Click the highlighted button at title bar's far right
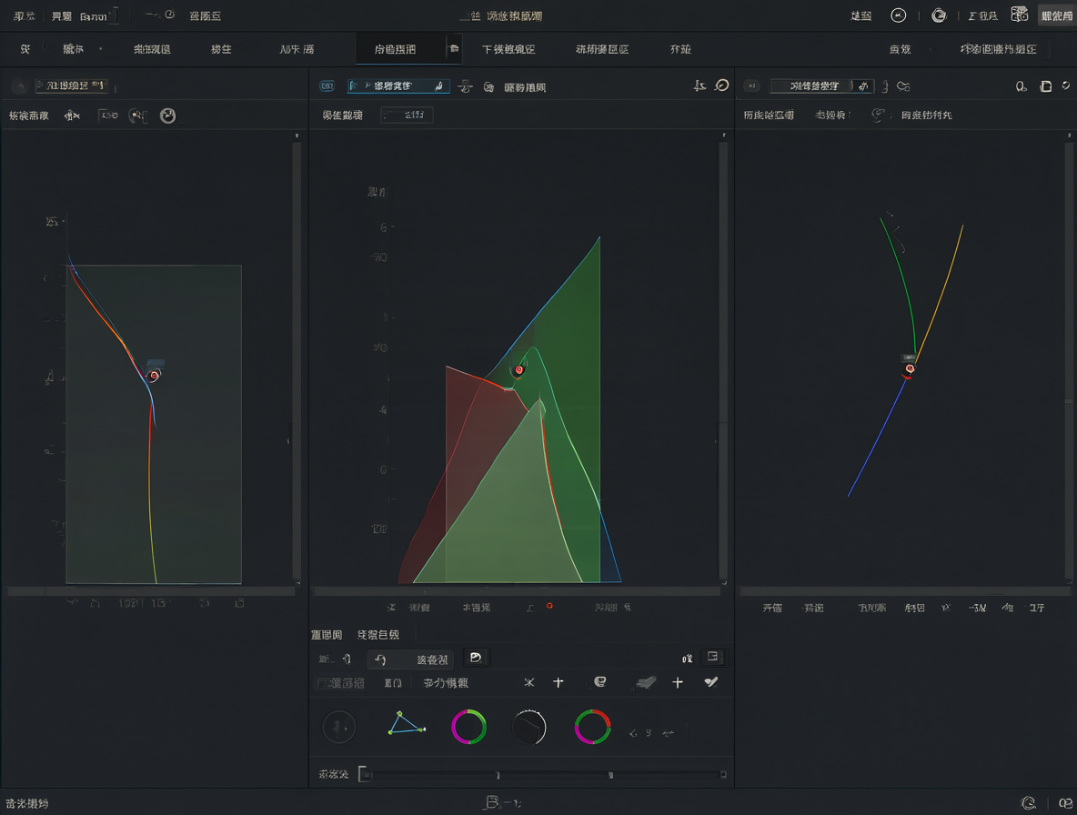 tap(1056, 15)
